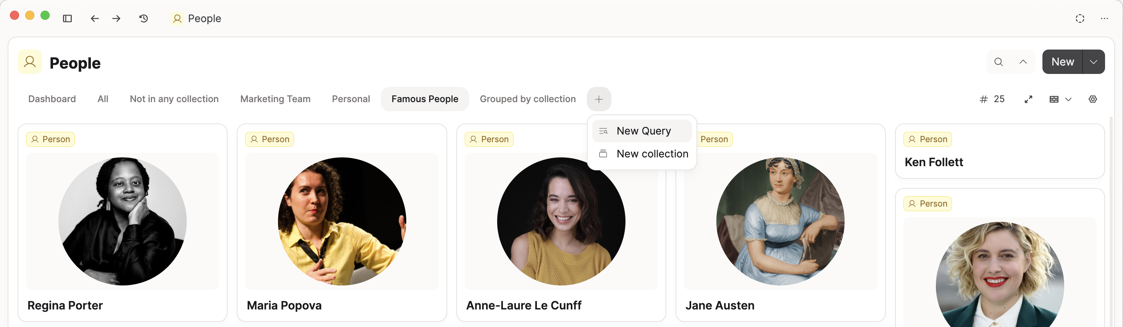Click the New button
Screen dimensions: 1123x327
[1062, 62]
